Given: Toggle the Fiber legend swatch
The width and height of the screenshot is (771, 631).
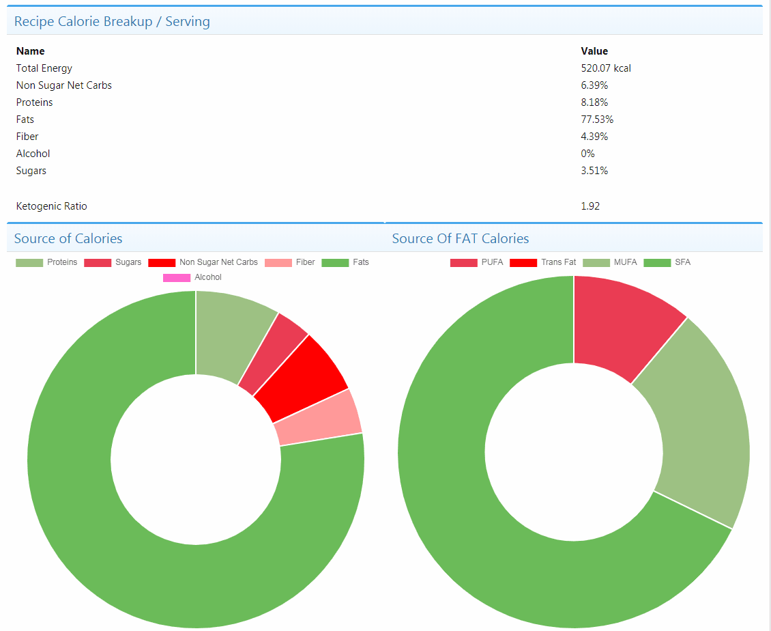Looking at the screenshot, I should click(x=278, y=263).
